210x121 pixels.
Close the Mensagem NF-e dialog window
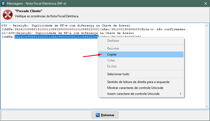click(206, 4)
